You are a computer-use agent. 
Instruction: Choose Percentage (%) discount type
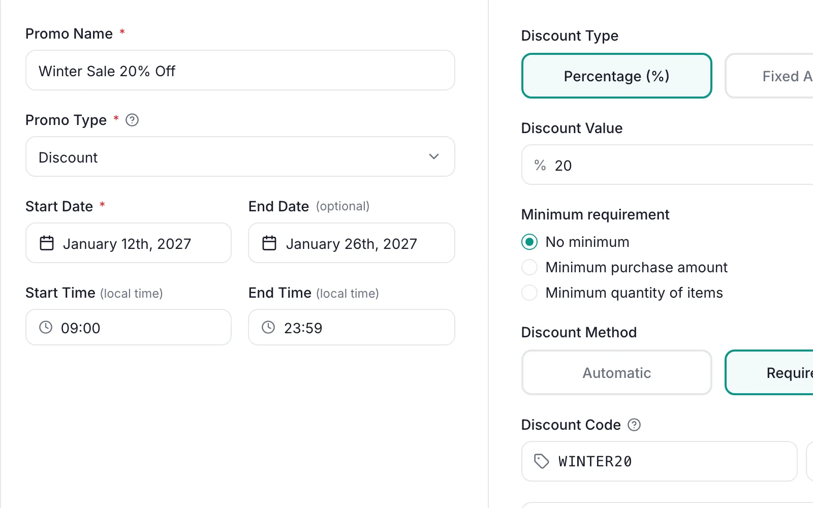616,76
